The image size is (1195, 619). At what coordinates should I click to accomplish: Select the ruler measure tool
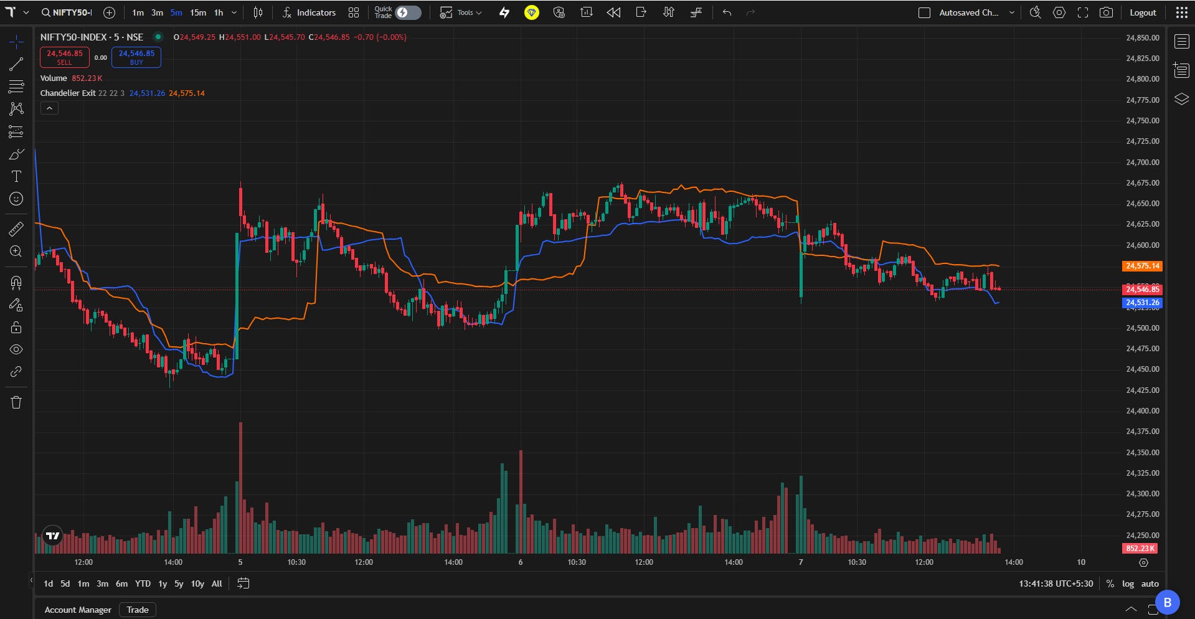16,229
